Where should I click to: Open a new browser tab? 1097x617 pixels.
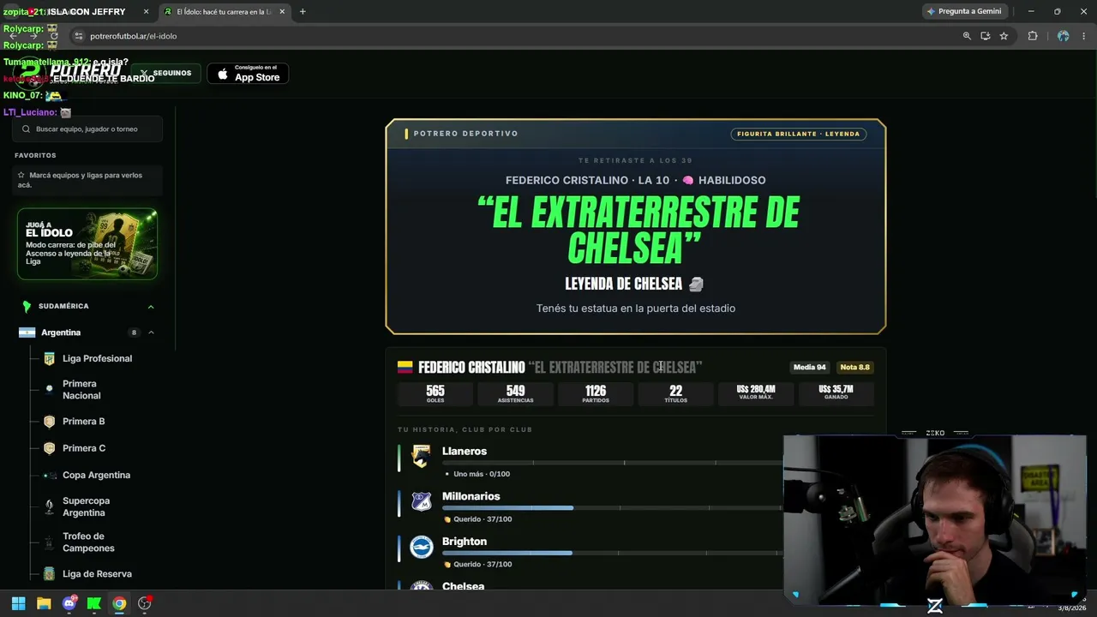[x=303, y=12]
